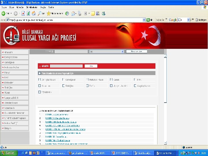This screenshot has width=208, height=156.
Task: Open the Back button history dropdown arrow
Action: coord(11,13)
